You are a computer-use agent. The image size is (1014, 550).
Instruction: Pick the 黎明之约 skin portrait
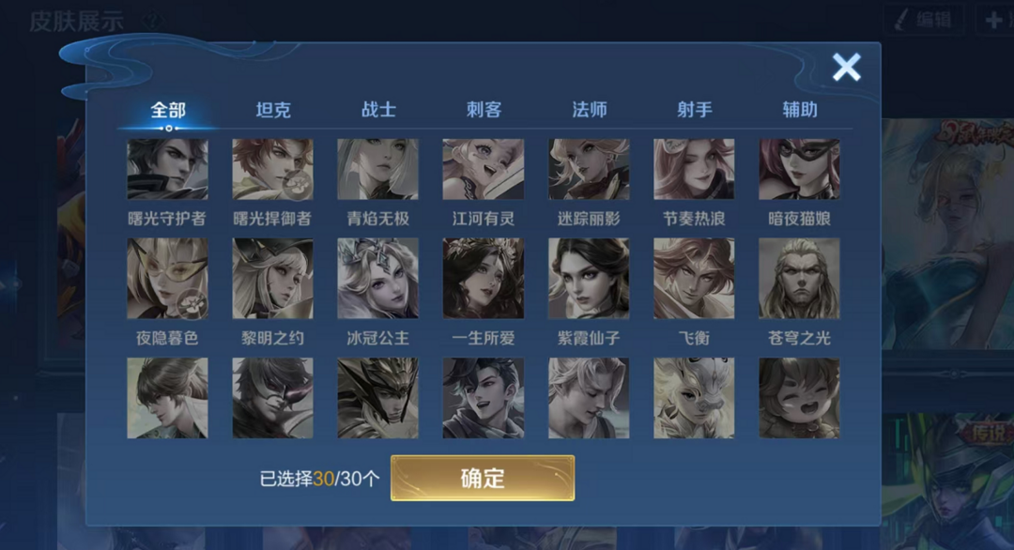[x=273, y=278]
